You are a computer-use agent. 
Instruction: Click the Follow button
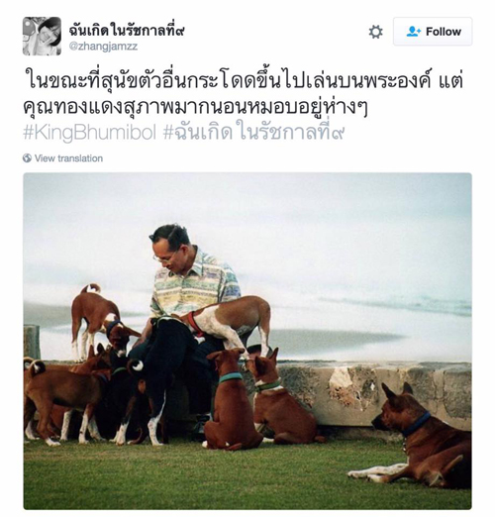433,32
